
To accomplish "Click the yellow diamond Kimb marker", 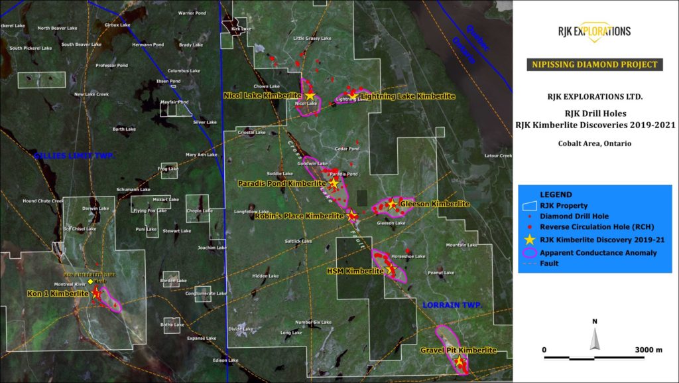I will (x=90, y=281).
